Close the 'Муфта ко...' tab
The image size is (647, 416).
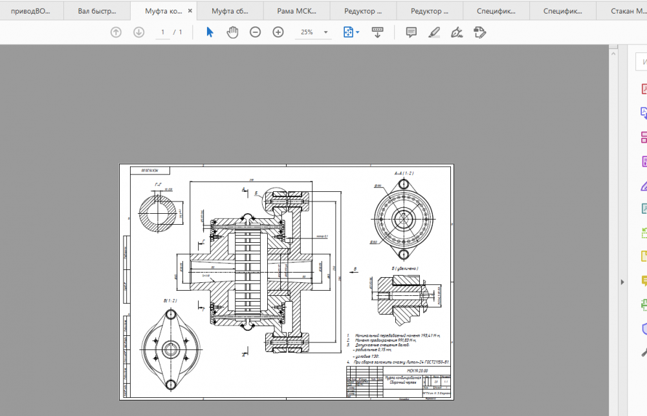pos(190,11)
